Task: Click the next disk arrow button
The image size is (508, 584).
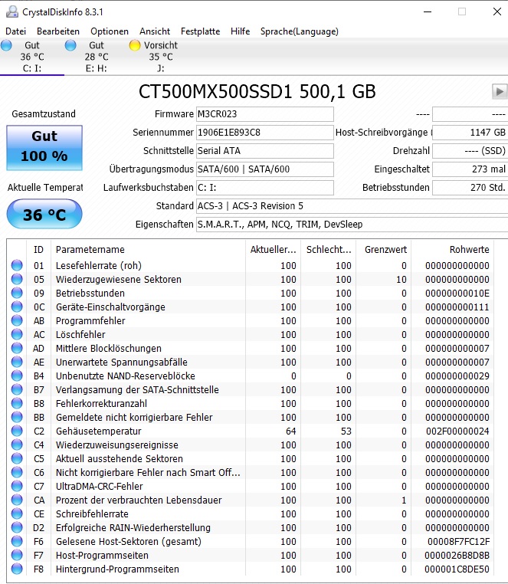Action: coord(500,91)
